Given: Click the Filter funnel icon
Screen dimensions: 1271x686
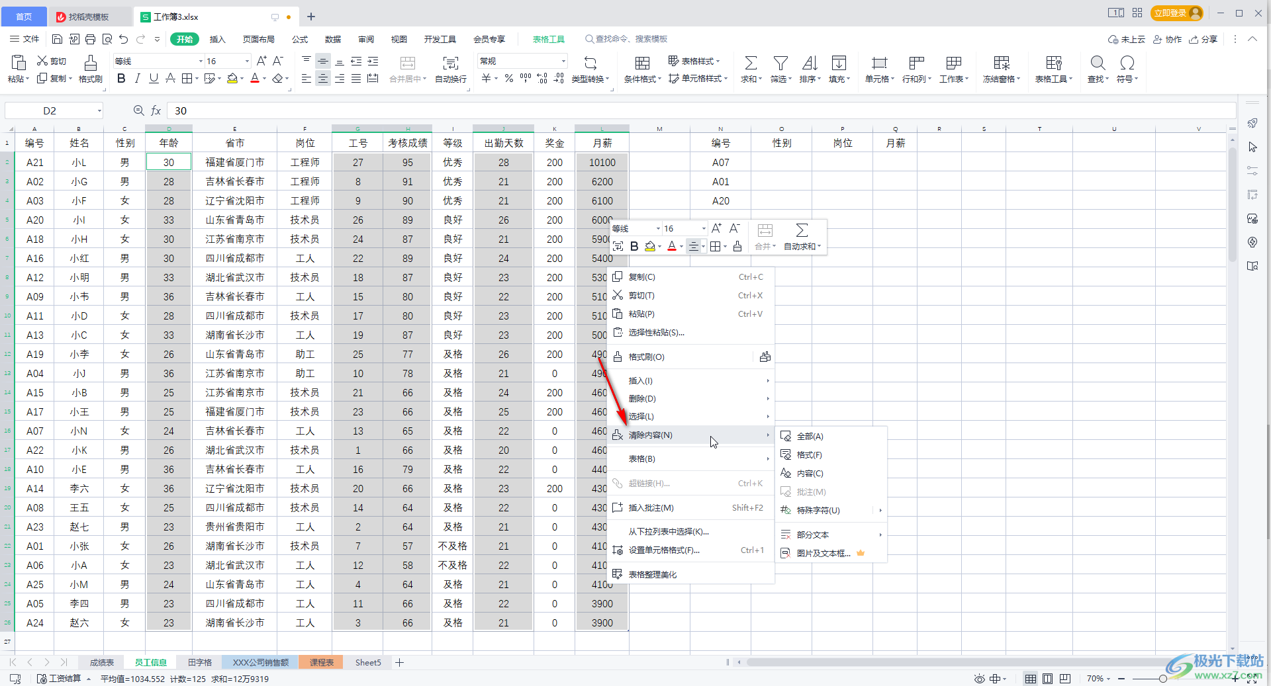Looking at the screenshot, I should (x=780, y=63).
